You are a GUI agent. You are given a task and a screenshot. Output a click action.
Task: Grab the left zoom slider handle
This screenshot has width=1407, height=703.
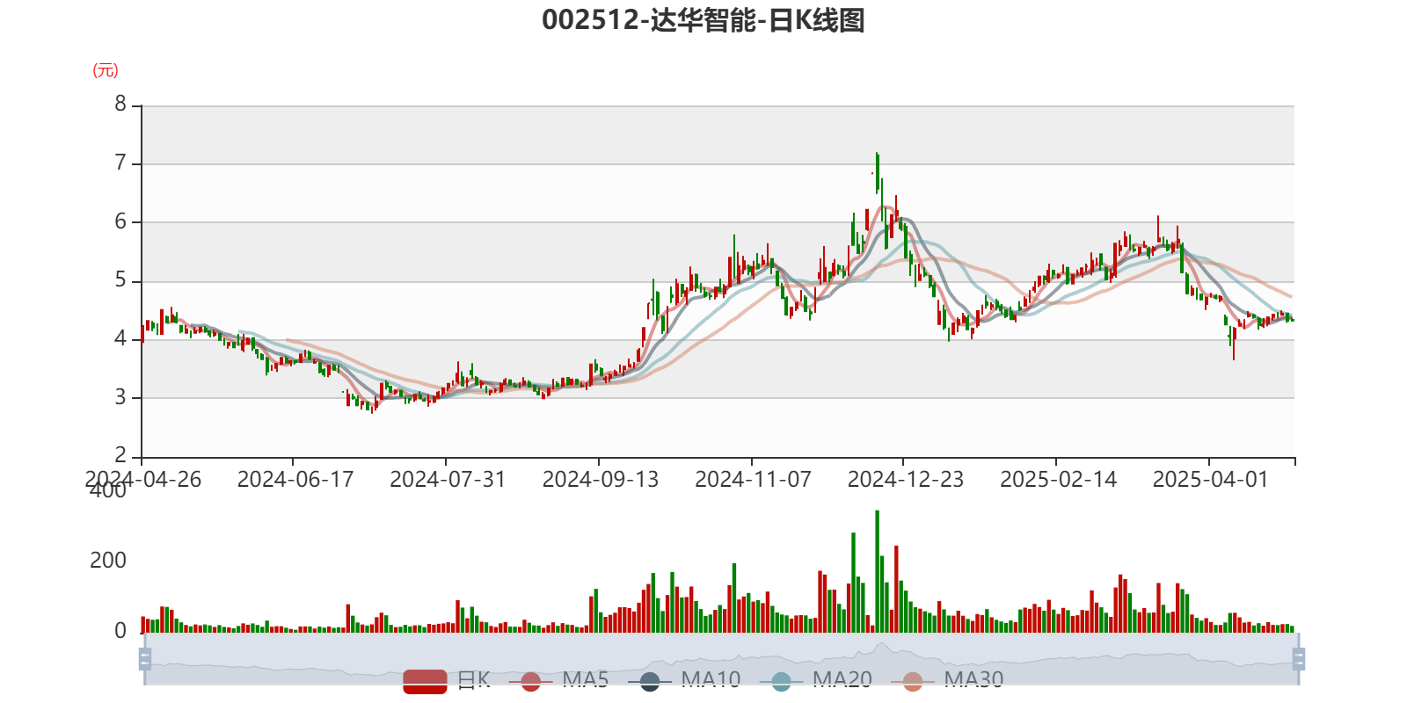point(144,659)
